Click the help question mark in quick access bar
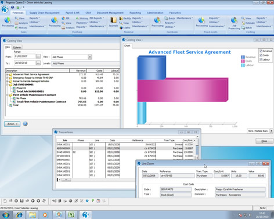 click(13, 8)
